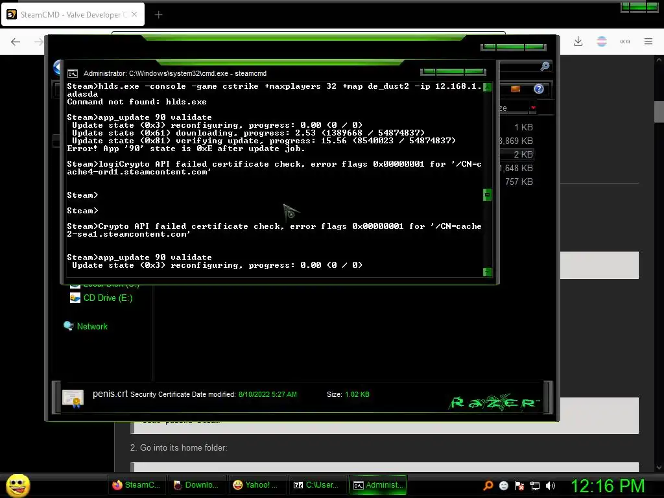Select the file row showing 3,869 KB

click(x=517, y=141)
